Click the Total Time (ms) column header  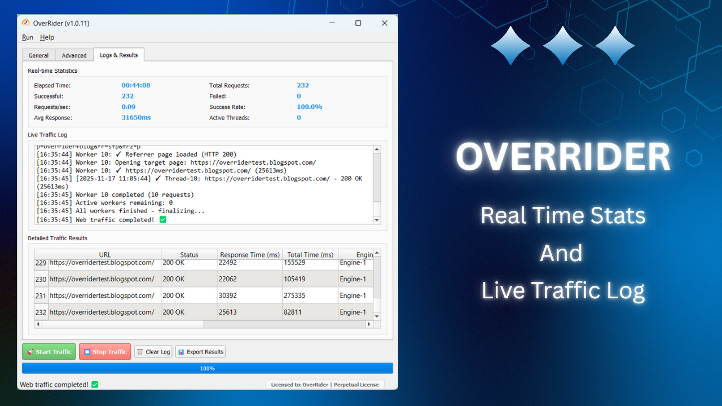point(310,255)
